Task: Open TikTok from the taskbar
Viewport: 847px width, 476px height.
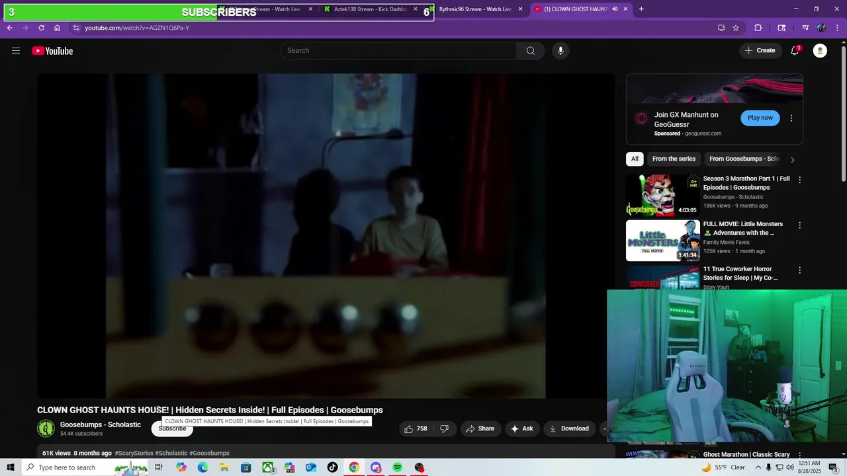Action: (x=332, y=467)
